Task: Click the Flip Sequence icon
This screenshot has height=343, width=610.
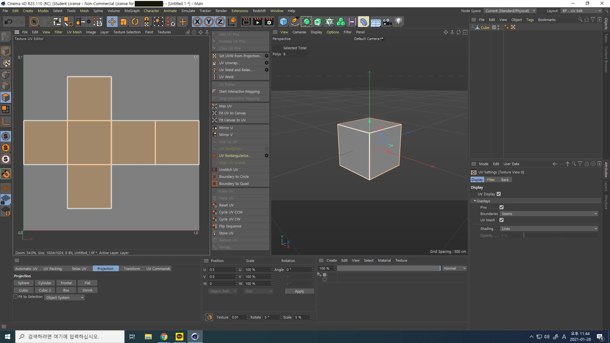Action: [x=214, y=226]
